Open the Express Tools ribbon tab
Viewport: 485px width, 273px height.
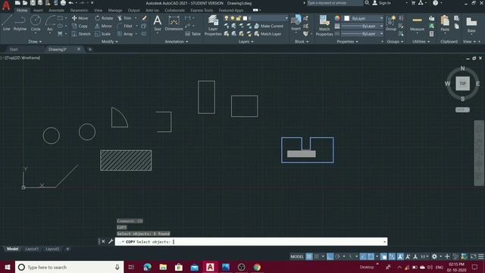click(202, 10)
